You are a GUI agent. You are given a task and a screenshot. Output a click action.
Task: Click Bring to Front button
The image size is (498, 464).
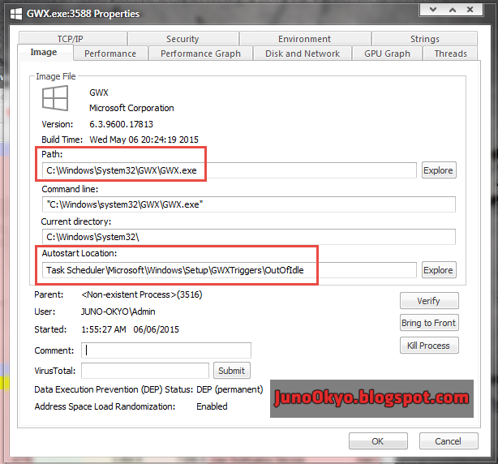click(429, 323)
